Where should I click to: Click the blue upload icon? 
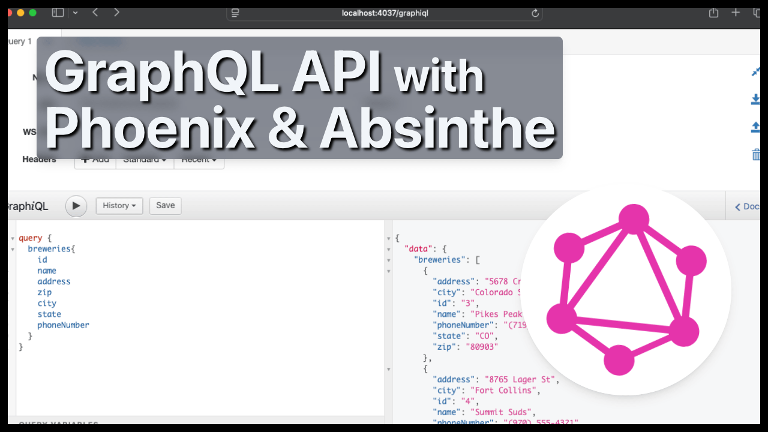click(756, 127)
